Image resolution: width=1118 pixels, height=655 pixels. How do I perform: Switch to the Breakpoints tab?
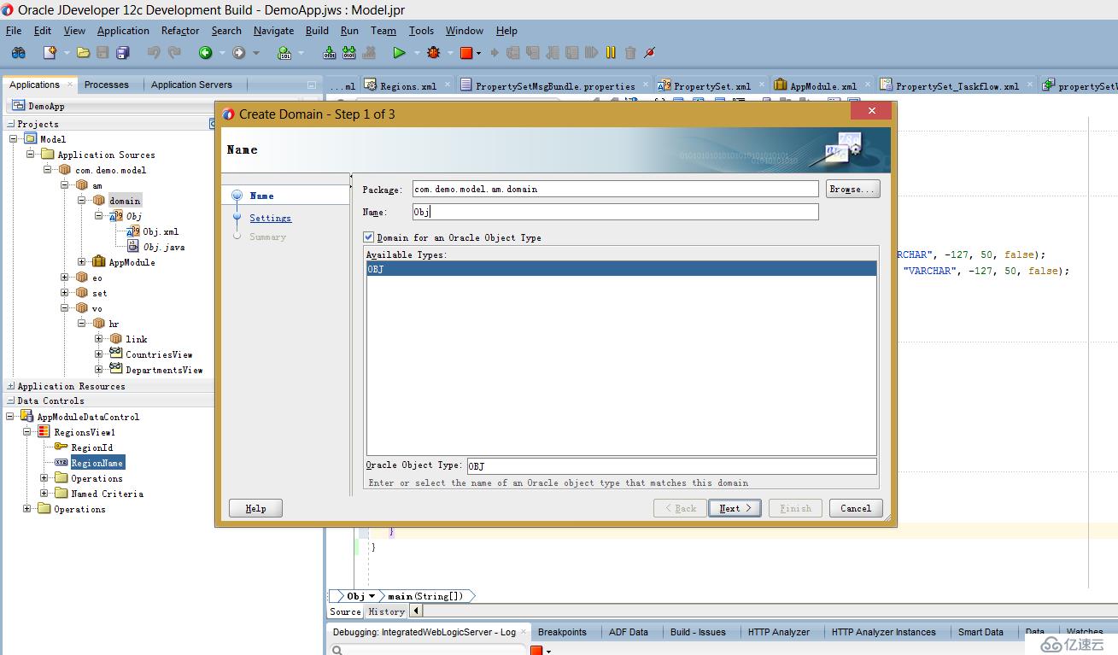[562, 632]
